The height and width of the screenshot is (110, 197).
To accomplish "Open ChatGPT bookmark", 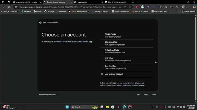I will coord(38,11).
